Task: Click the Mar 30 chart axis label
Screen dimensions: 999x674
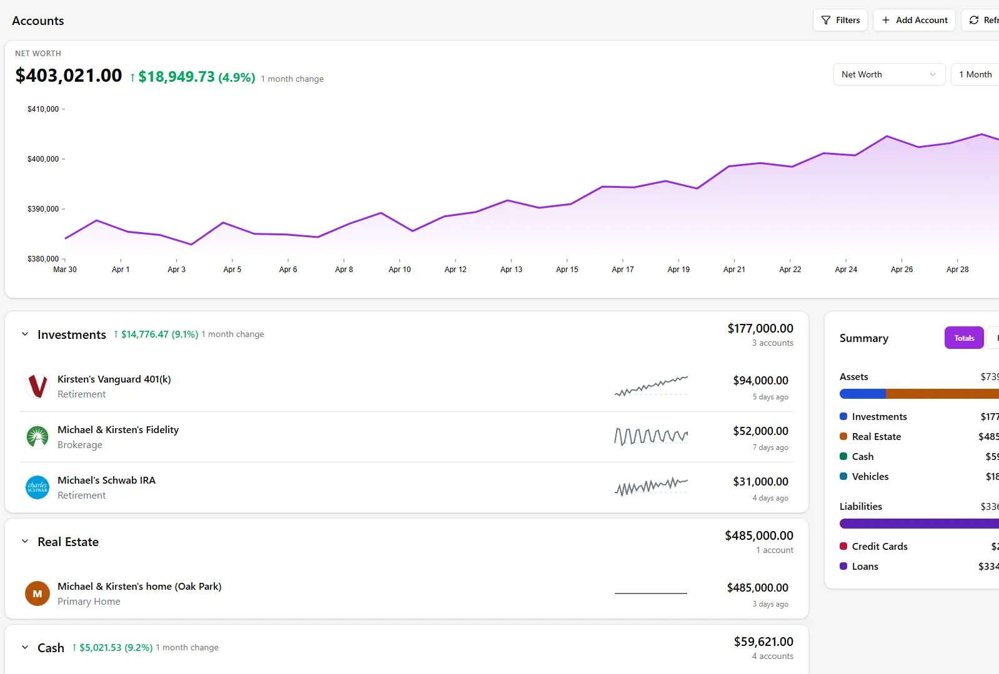Action: pos(65,270)
